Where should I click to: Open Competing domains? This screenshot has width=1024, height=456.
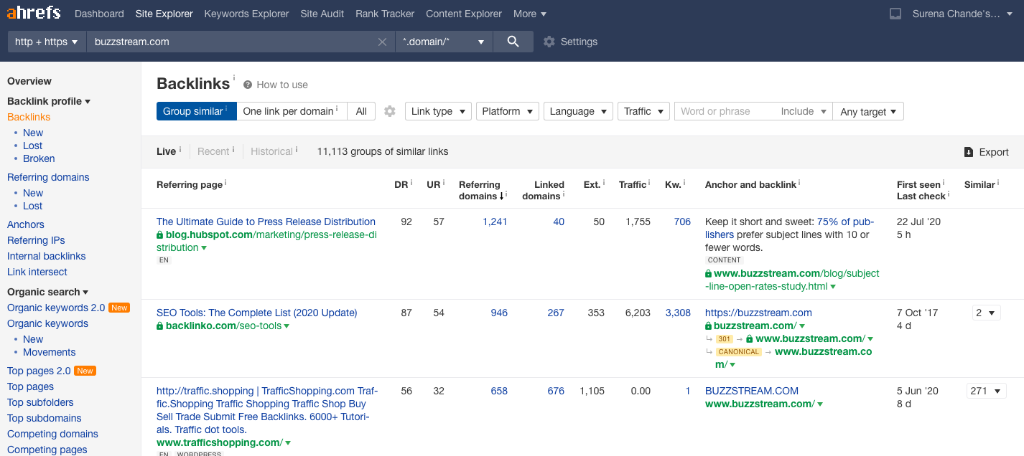52,434
